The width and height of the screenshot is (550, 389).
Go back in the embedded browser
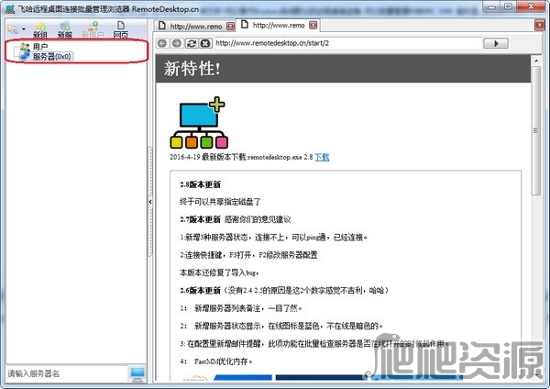click(x=162, y=43)
